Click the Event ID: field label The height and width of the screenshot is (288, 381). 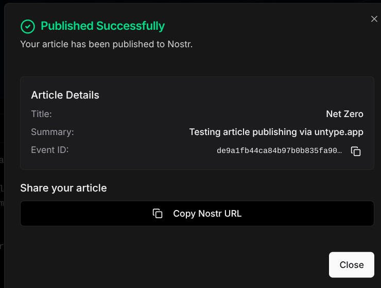[49, 150]
